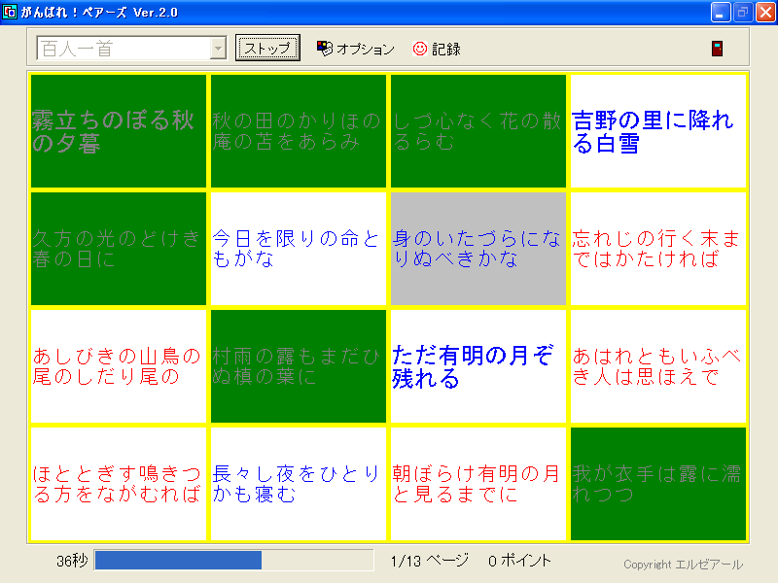Pick the card 朝ぼらけ有明の月と見るまでに
This screenshot has height=583, width=778.
[x=477, y=484]
